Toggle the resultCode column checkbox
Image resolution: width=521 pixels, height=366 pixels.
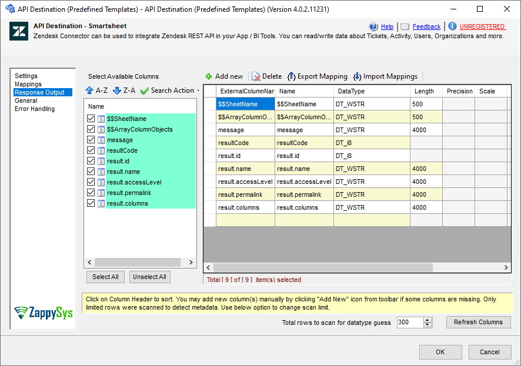coord(91,150)
